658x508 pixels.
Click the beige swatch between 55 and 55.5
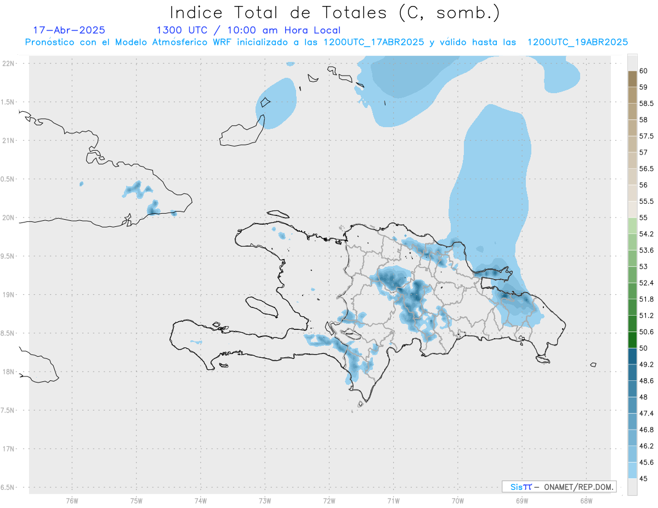pyautogui.click(x=632, y=209)
